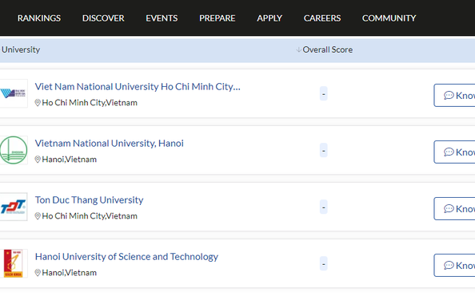
Task: Open the DISCOVER menu
Action: tap(103, 18)
